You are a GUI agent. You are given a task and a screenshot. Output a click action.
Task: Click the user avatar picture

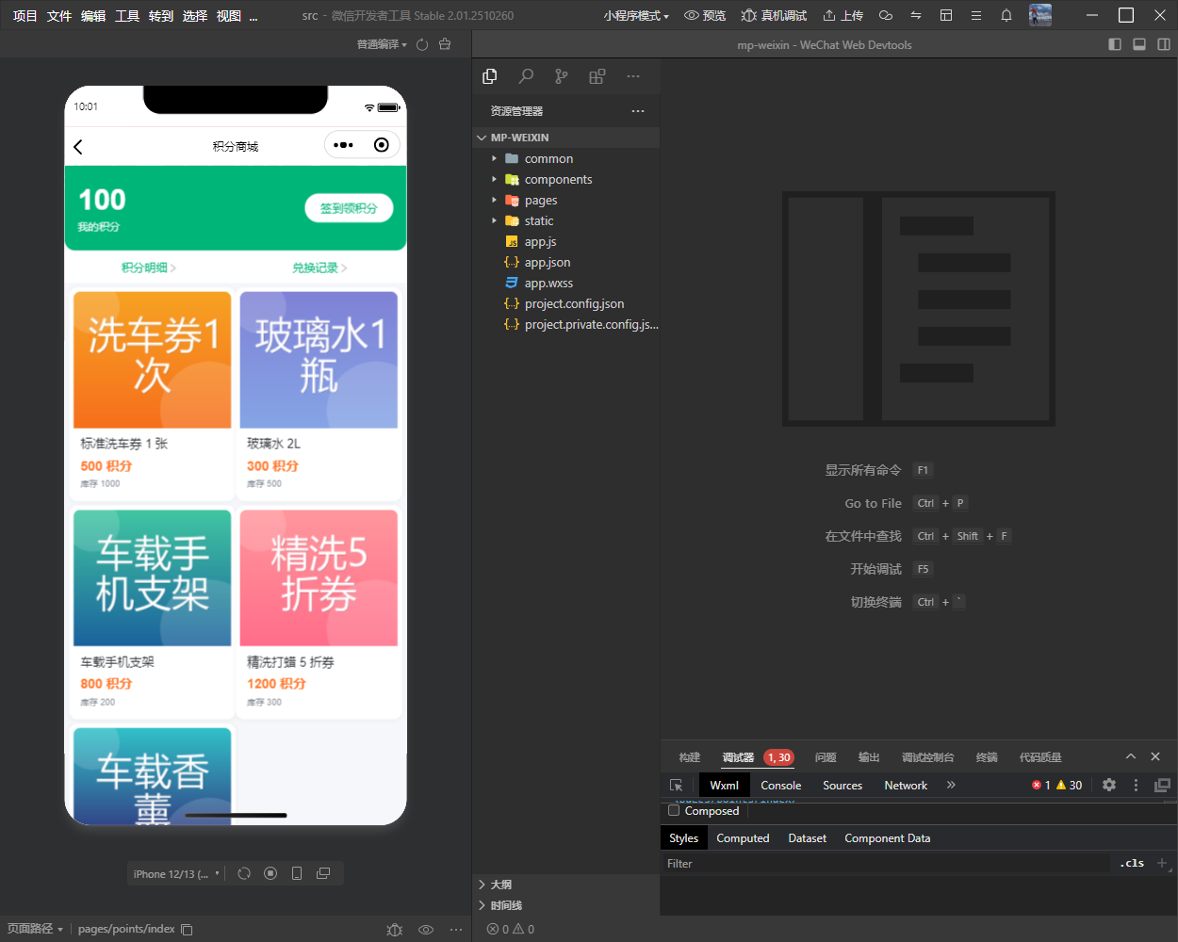[x=1040, y=15]
